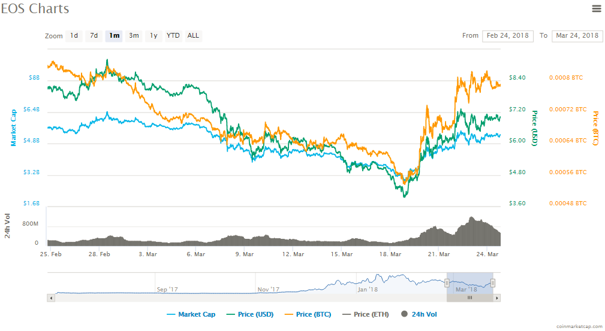Click navigator right range handle
The height and width of the screenshot is (331, 605).
point(493,283)
